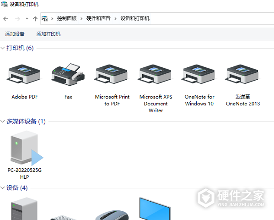
Task: Click the PC-20220525GHLP label text
Action: point(24,173)
